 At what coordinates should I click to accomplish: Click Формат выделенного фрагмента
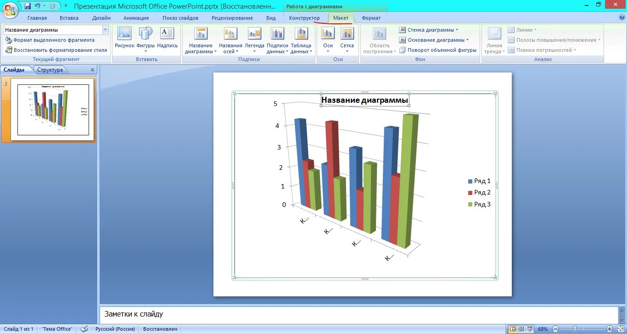pyautogui.click(x=50, y=40)
